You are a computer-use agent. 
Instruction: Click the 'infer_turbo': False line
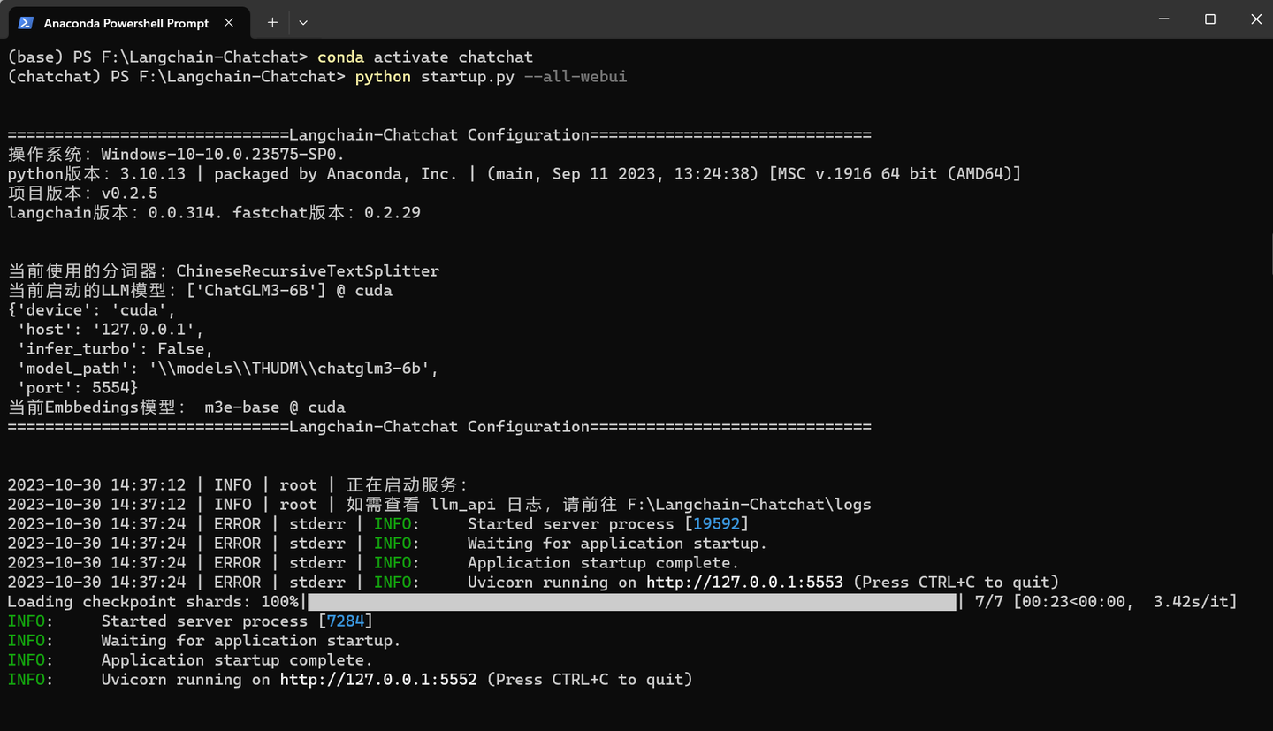click(115, 349)
